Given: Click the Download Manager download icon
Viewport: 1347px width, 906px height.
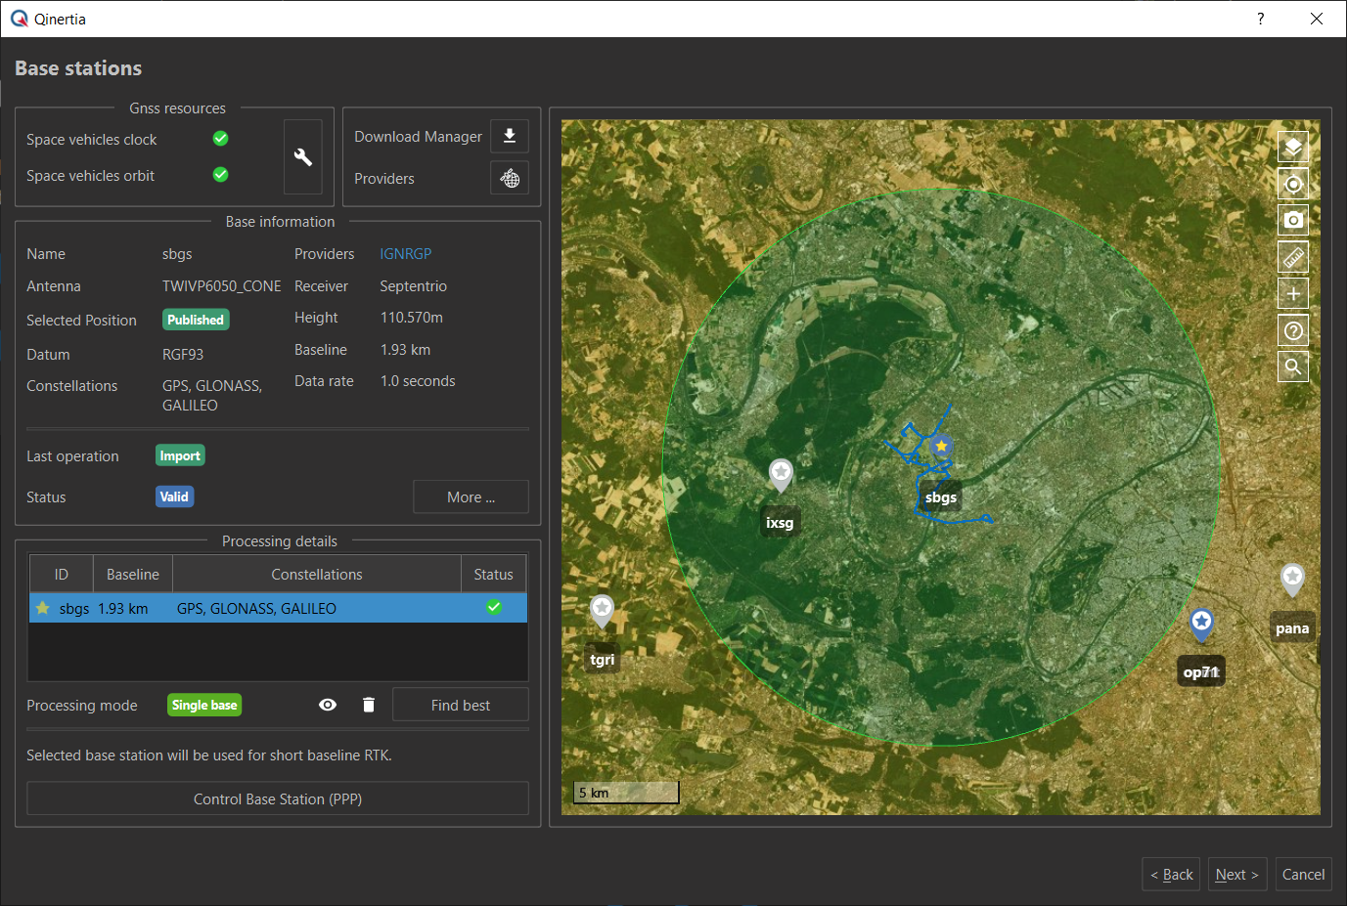Looking at the screenshot, I should click(x=509, y=136).
